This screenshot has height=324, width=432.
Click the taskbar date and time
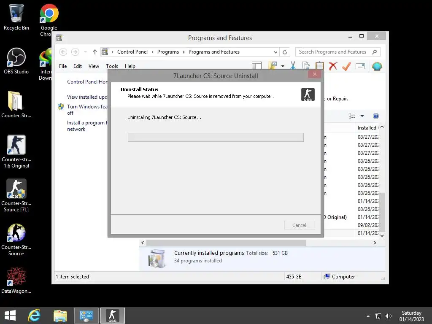(412, 316)
